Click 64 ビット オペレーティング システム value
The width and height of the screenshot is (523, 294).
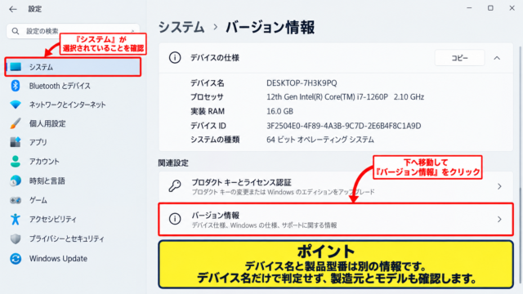pos(320,140)
